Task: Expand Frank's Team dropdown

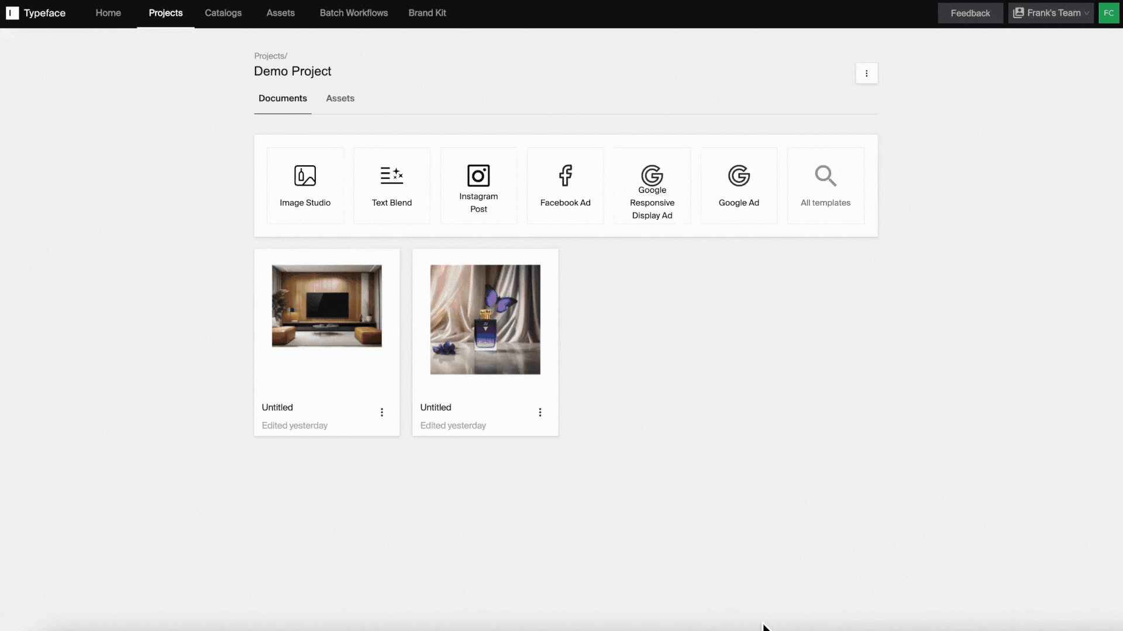Action: tap(1051, 13)
